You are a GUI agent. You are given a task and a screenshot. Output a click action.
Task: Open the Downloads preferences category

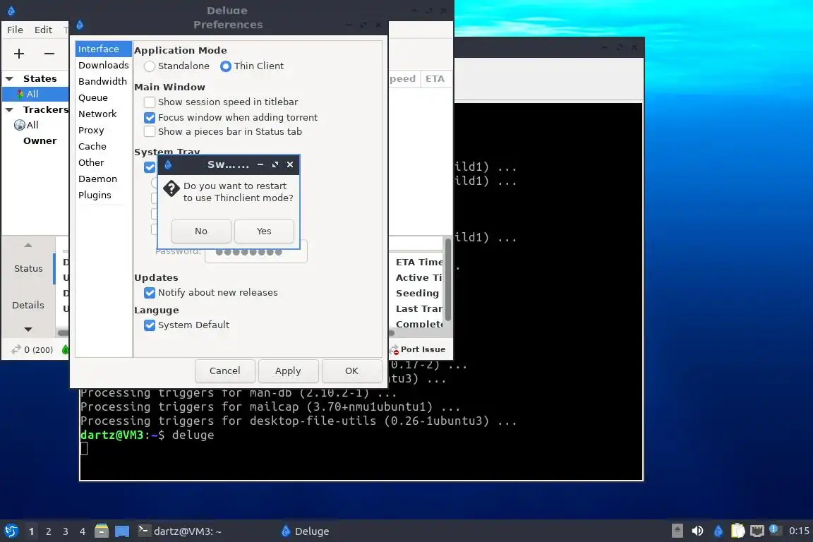tap(103, 65)
